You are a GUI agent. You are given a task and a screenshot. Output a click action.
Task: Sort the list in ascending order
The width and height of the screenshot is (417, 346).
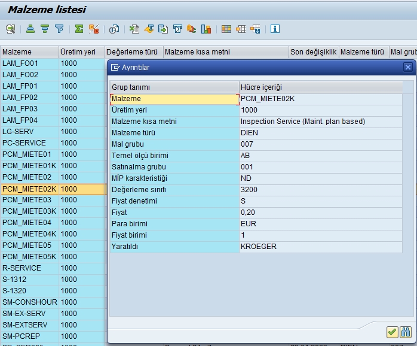coord(30,29)
